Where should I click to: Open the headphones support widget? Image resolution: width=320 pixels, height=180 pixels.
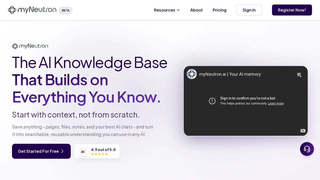coord(307,149)
